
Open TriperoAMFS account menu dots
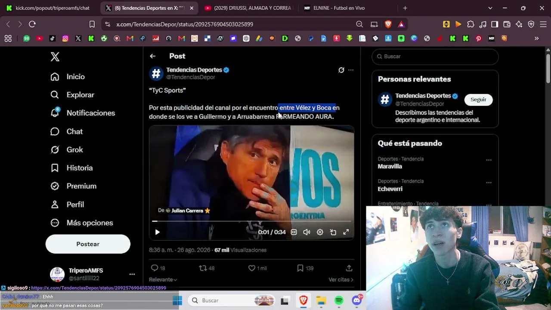tap(132, 274)
